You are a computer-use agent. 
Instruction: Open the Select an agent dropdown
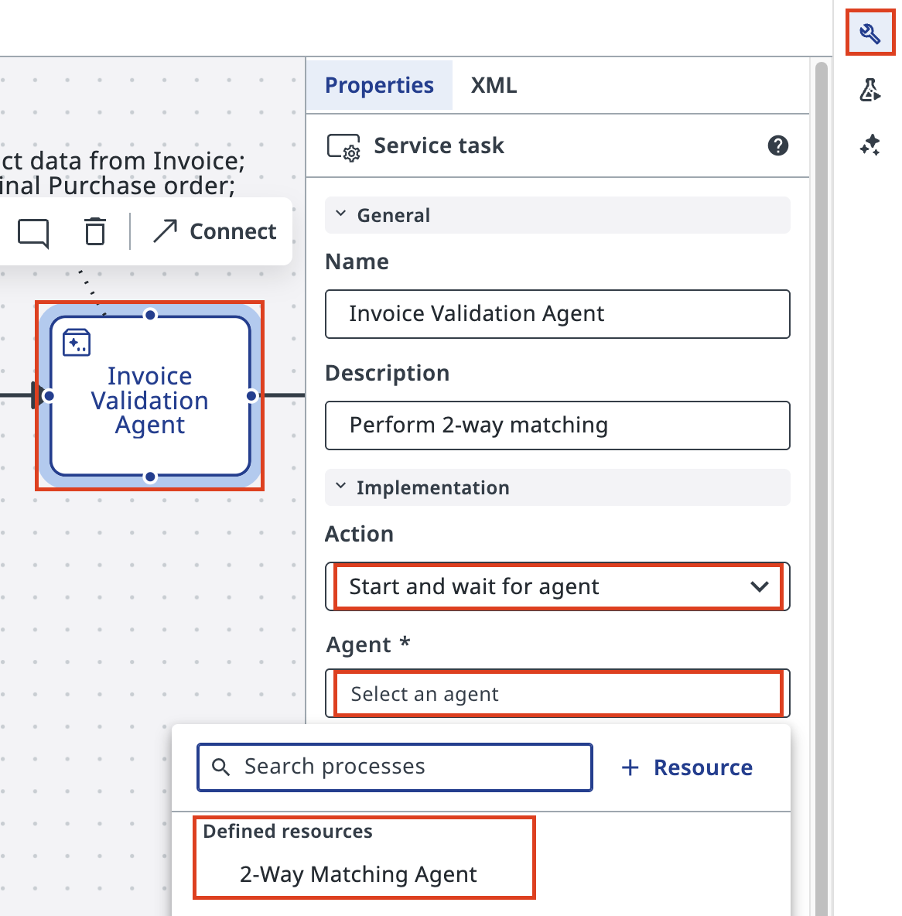click(557, 693)
